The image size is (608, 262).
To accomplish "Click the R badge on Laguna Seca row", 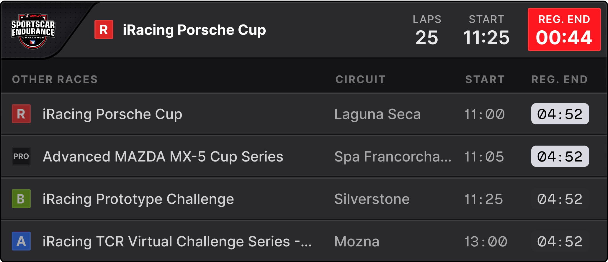I will click(21, 114).
